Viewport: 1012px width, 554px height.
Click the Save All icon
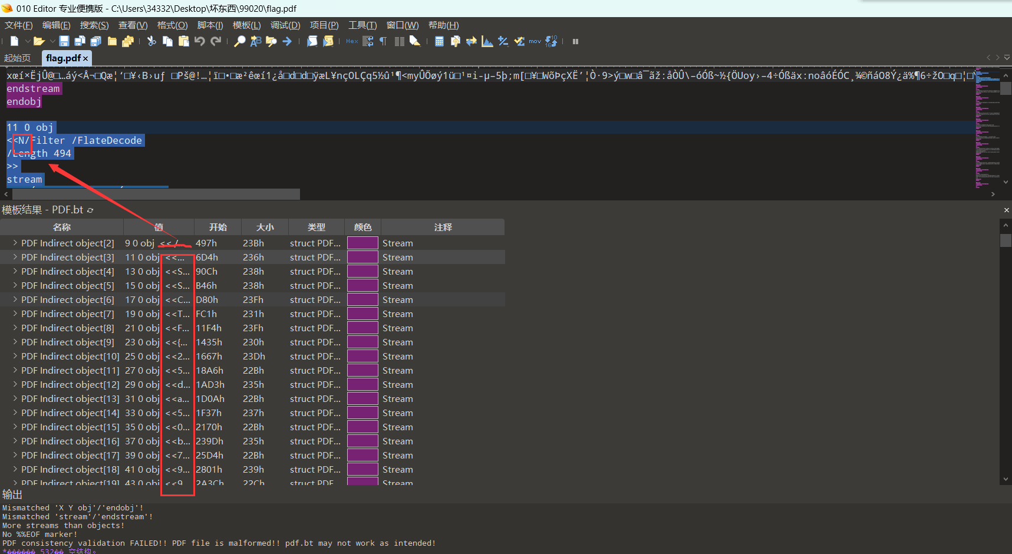pyautogui.click(x=96, y=41)
